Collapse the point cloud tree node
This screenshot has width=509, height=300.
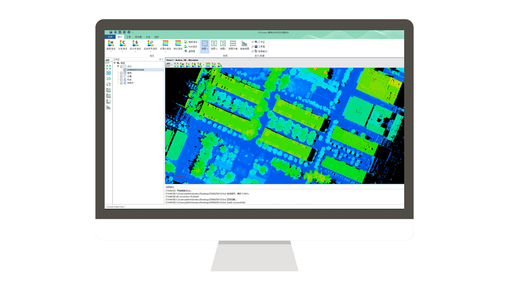tap(118, 66)
